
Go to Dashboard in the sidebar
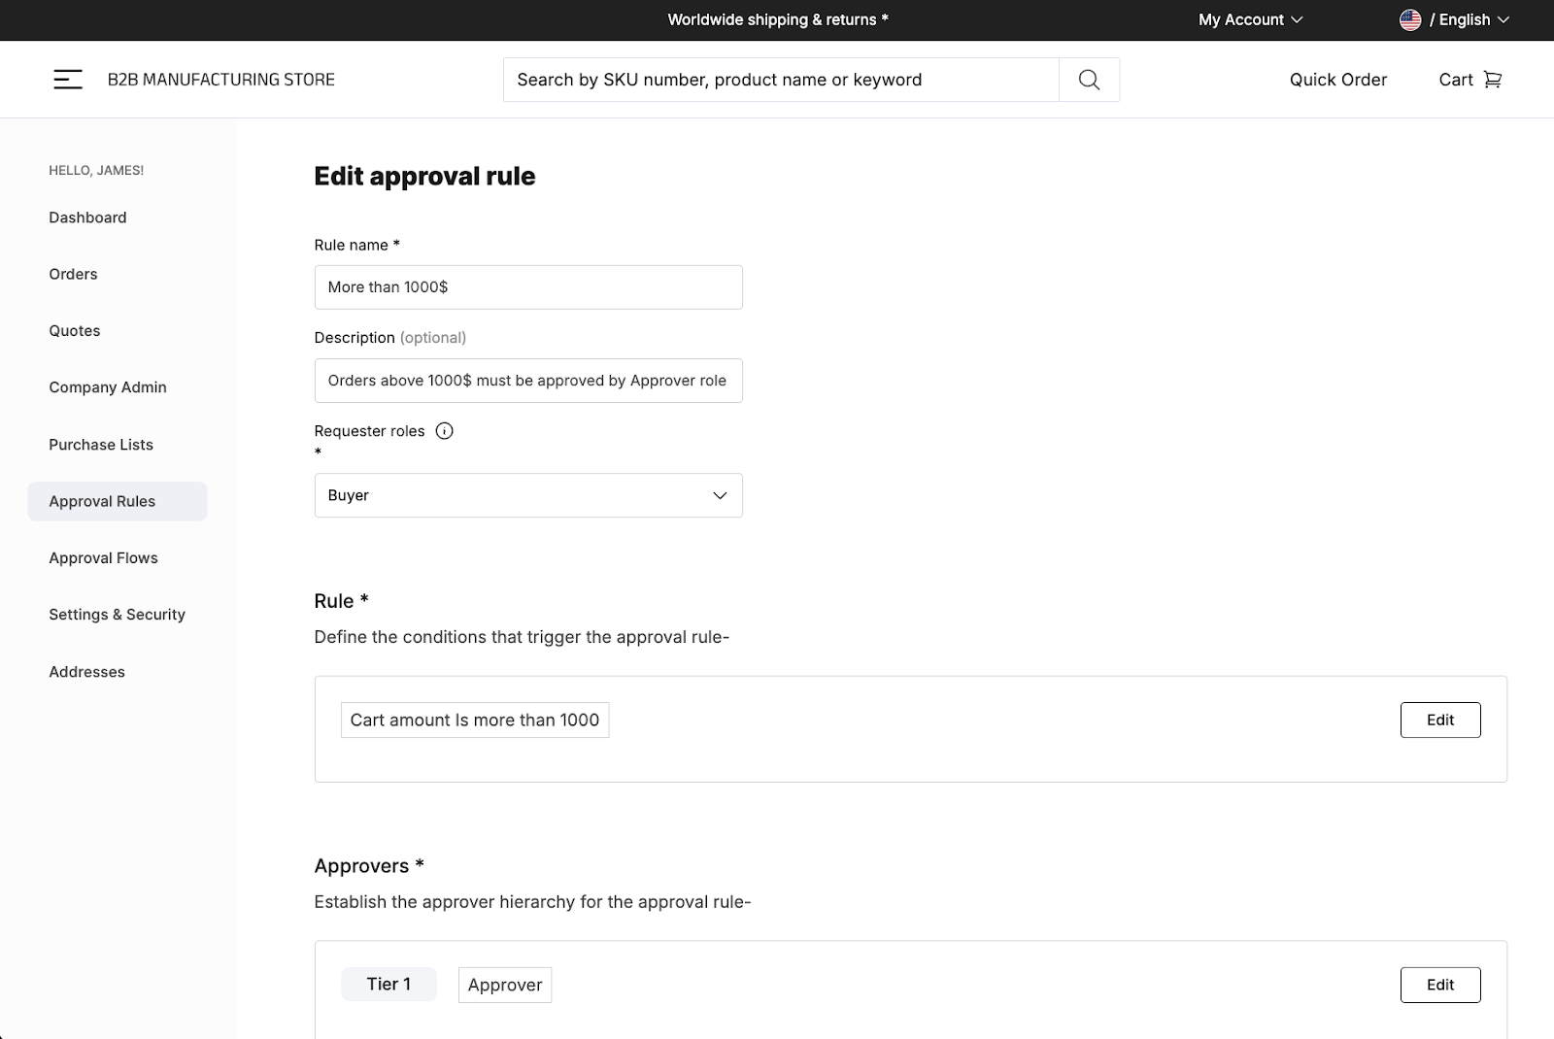click(87, 218)
